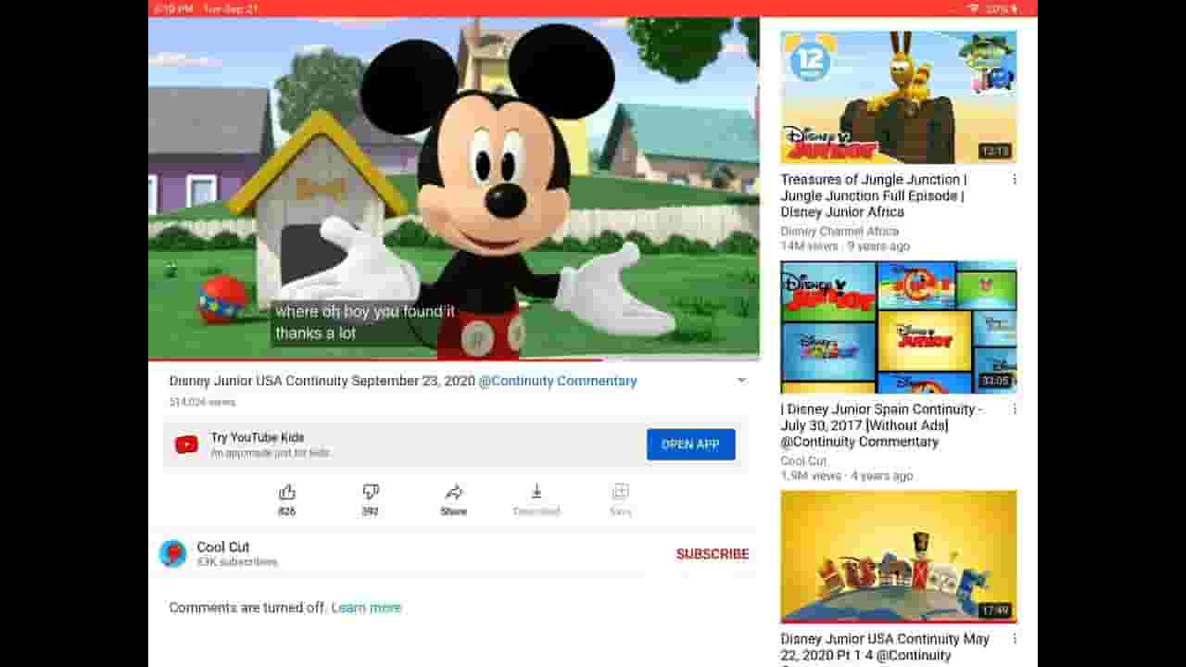Open options menu for Disney Junior Spain Continuity
Image resolution: width=1186 pixels, height=667 pixels.
coord(1015,409)
